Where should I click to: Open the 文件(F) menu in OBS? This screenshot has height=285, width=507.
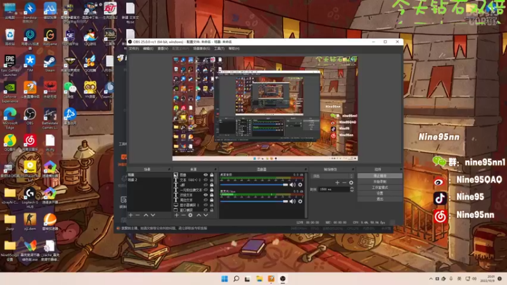click(134, 49)
